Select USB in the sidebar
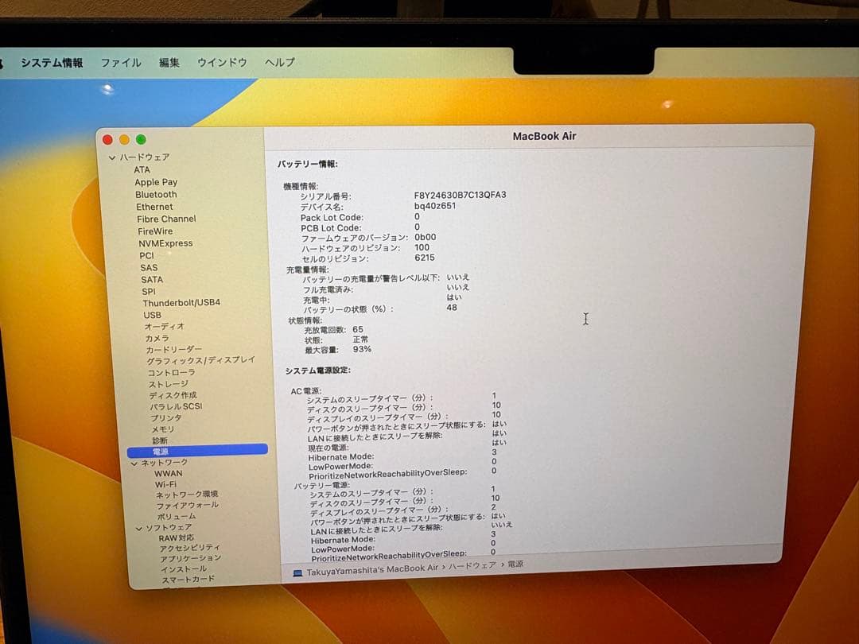The width and height of the screenshot is (859, 644). pos(152,316)
